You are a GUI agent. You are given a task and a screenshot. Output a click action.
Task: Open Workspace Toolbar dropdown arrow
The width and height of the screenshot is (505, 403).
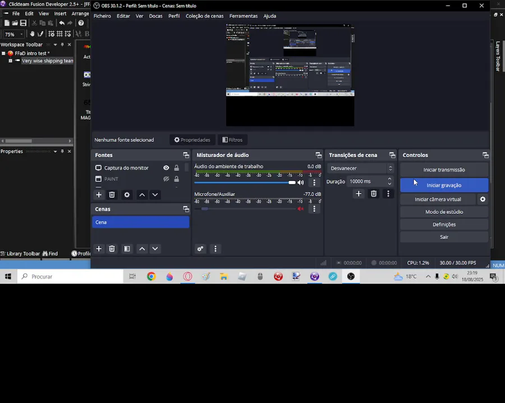(55, 45)
